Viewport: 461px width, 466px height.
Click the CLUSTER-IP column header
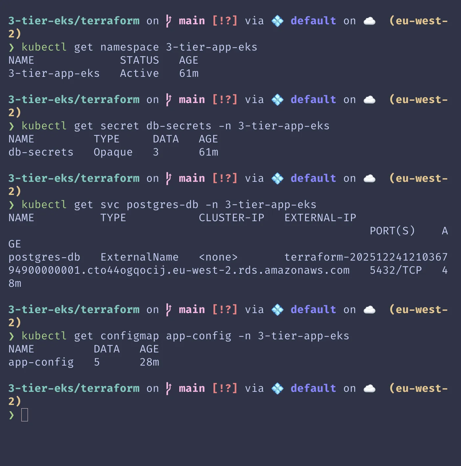click(231, 218)
